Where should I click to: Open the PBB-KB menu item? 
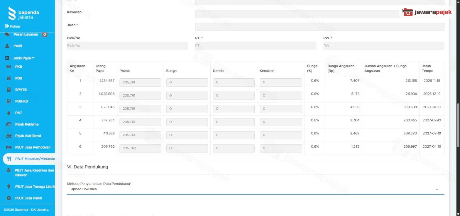(x=21, y=101)
